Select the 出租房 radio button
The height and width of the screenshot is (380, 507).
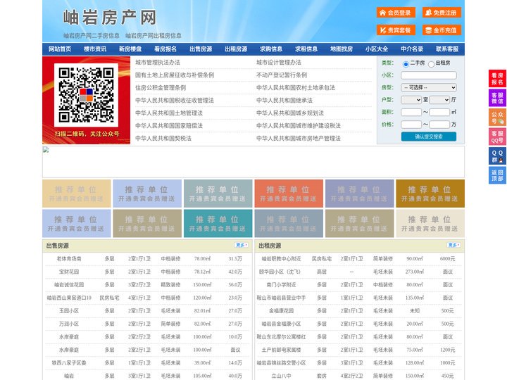click(x=431, y=64)
